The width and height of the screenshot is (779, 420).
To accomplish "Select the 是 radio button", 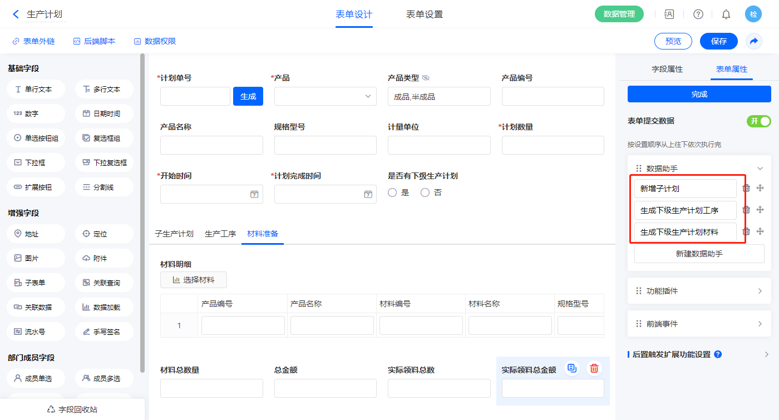I will click(392, 192).
